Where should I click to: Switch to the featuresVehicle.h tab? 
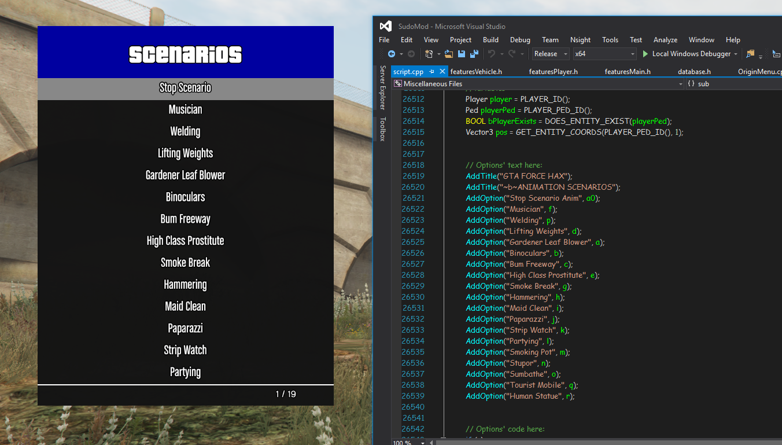coord(476,72)
